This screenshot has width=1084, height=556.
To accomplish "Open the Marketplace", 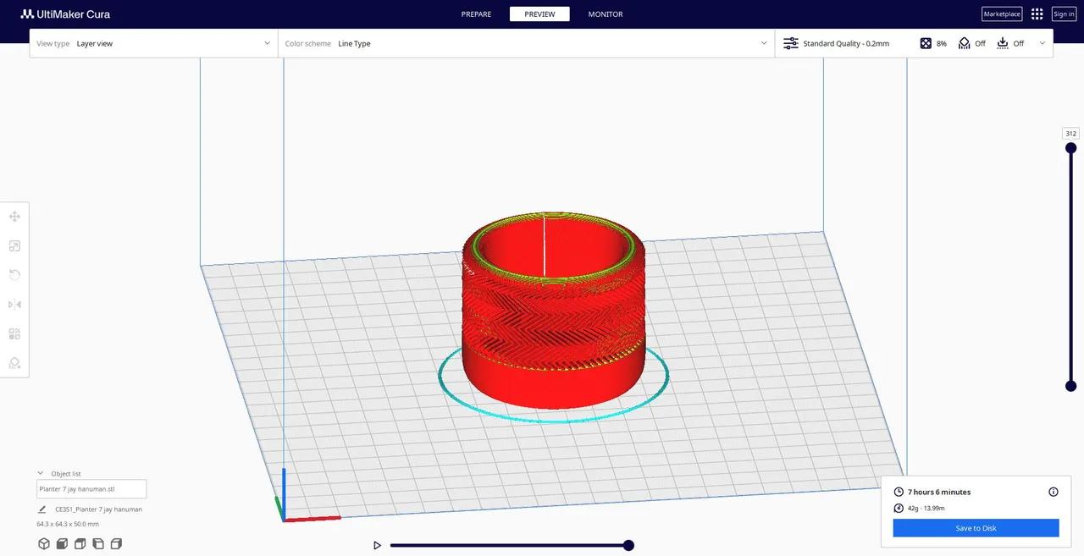I will [1002, 14].
